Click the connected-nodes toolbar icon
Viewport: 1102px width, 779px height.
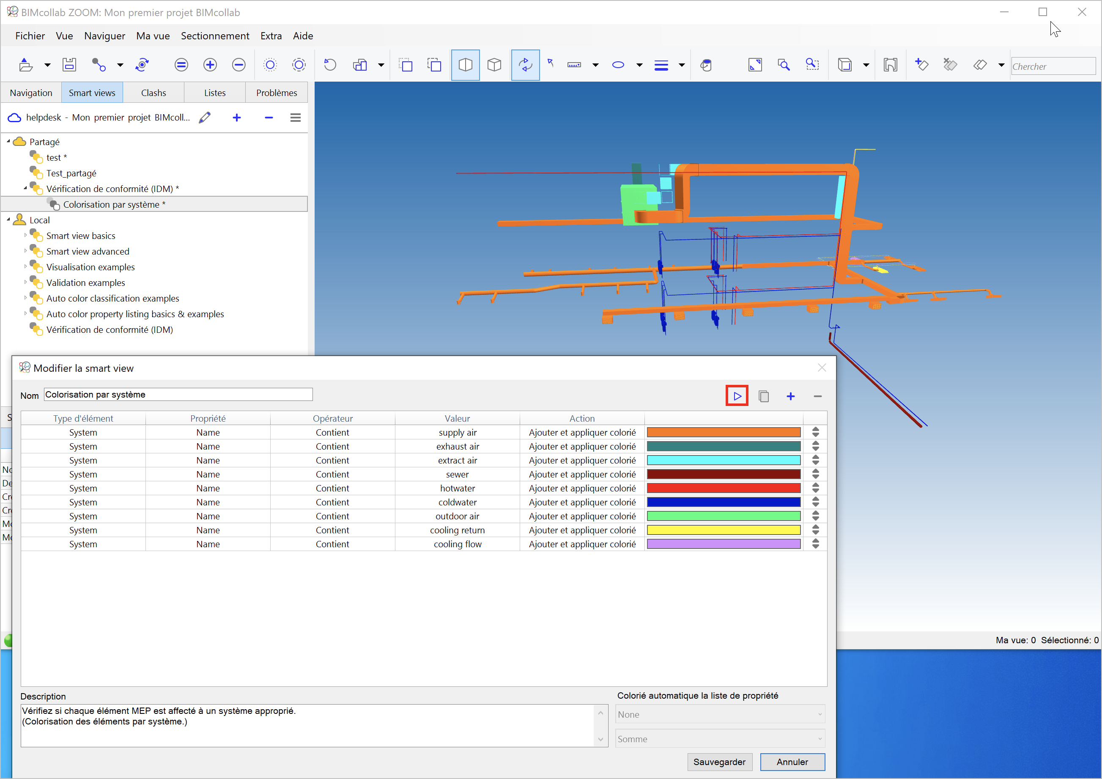click(99, 65)
